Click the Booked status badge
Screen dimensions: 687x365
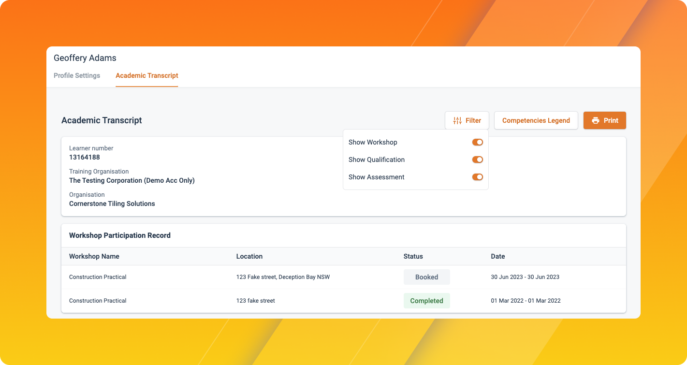[427, 277]
